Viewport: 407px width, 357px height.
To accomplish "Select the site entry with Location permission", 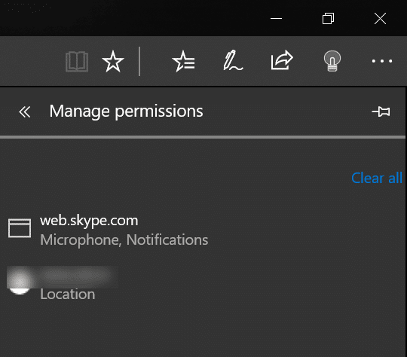I will pyautogui.click(x=203, y=284).
